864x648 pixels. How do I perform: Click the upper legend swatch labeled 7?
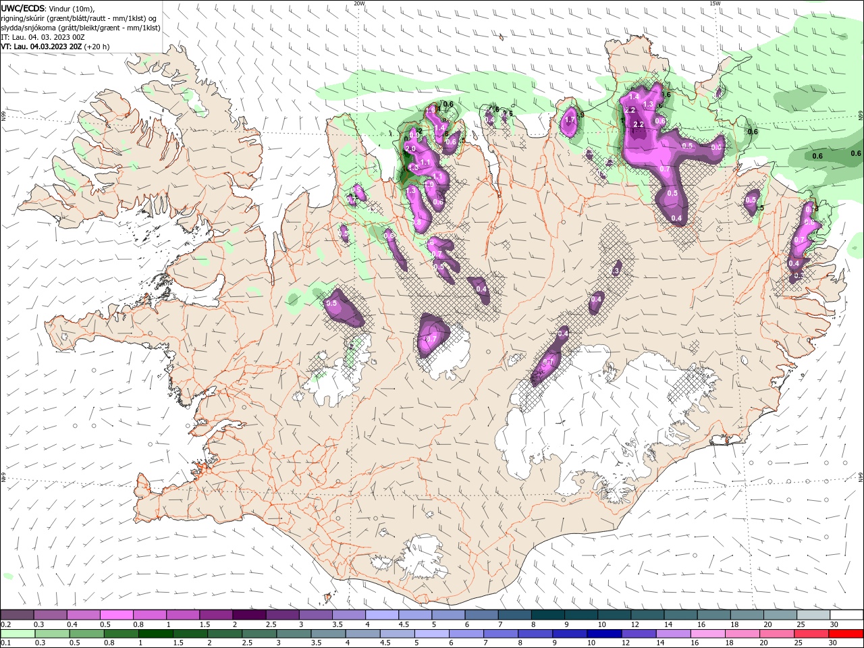coord(514,615)
